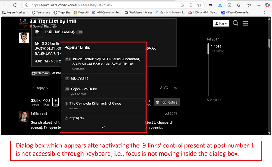
Task: Open the favorites list toolbar icon
Action: (249, 5)
